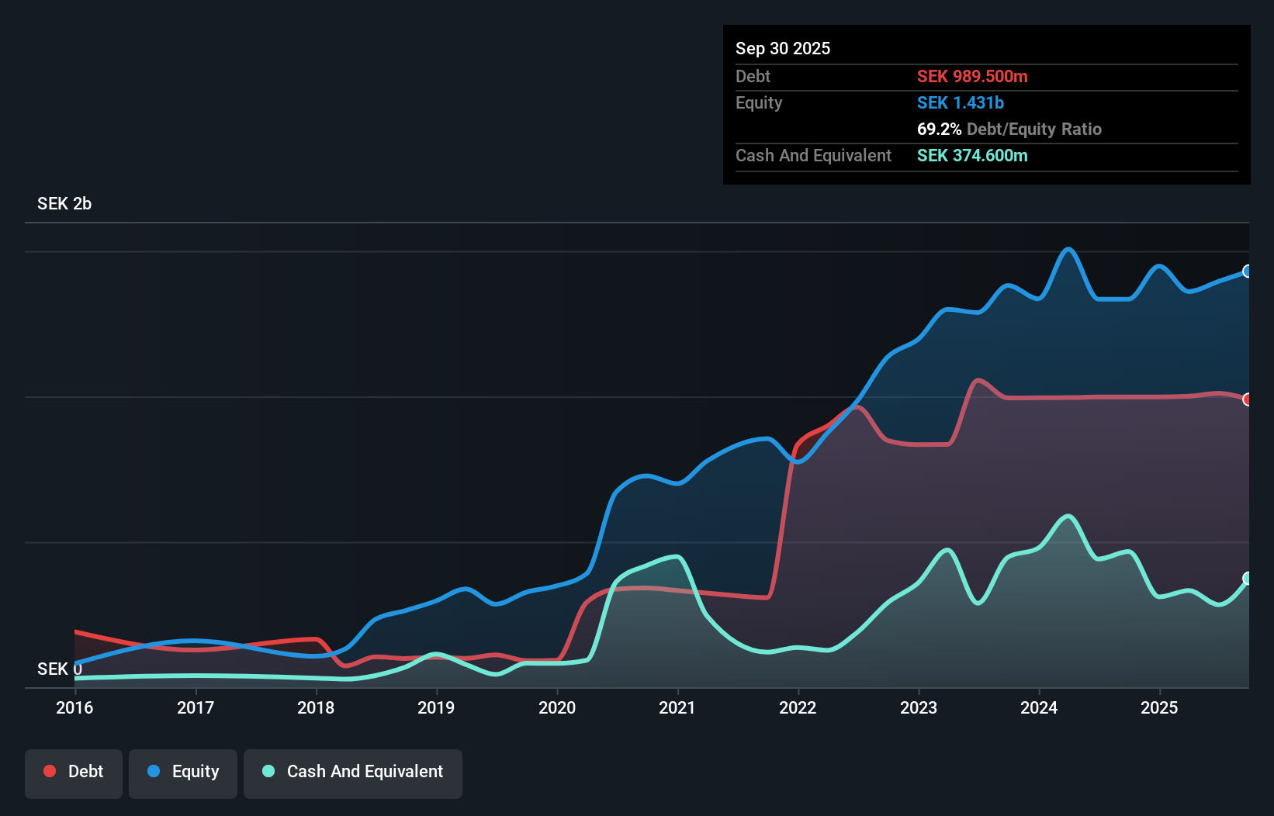Click the SEK 2b gridline label
The height and width of the screenshot is (816, 1274).
point(64,204)
